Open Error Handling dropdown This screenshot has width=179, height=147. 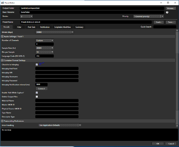point(80,125)
